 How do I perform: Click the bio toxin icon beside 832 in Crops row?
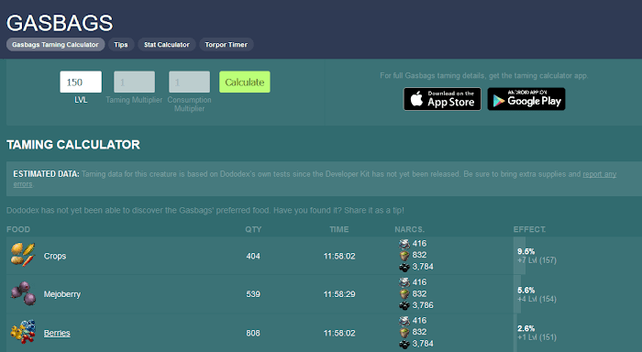[404, 256]
